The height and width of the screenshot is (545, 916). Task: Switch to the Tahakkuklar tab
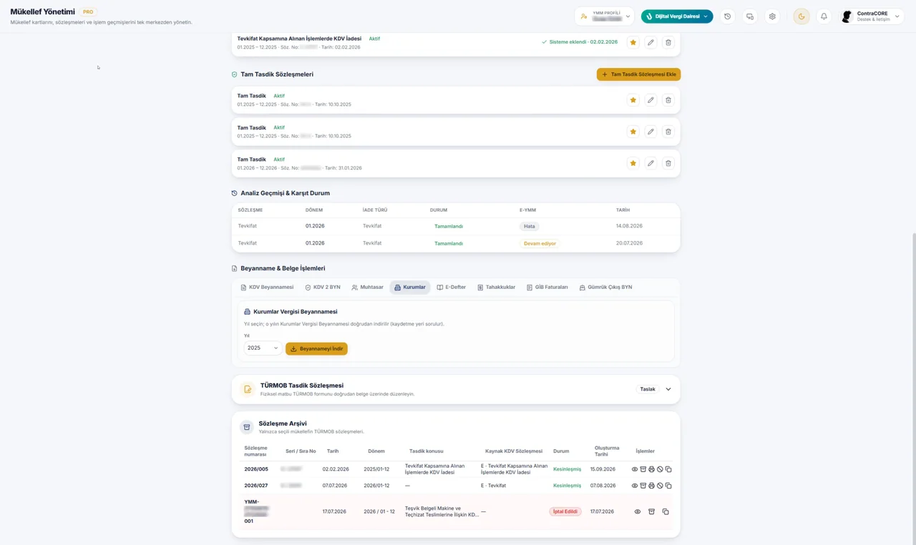(496, 288)
